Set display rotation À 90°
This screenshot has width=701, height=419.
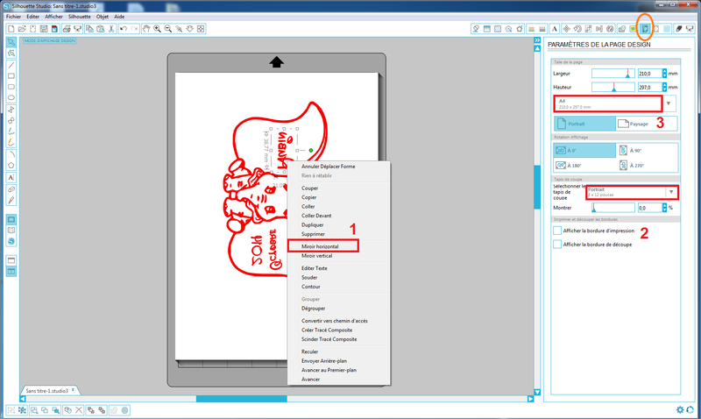[x=647, y=151]
